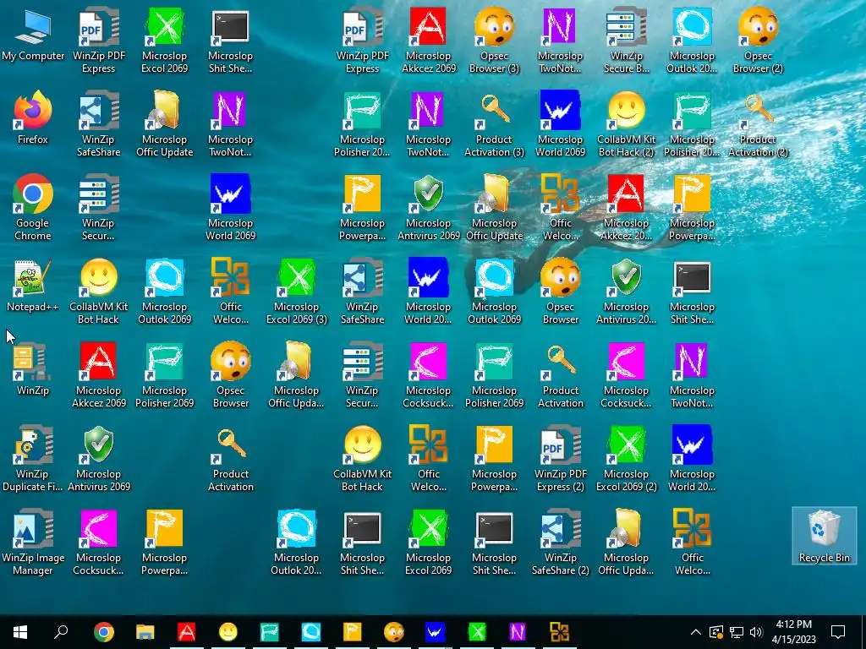Viewport: 866px width, 649px height.
Task: Open the Windows Start menu
Action: (x=20, y=632)
